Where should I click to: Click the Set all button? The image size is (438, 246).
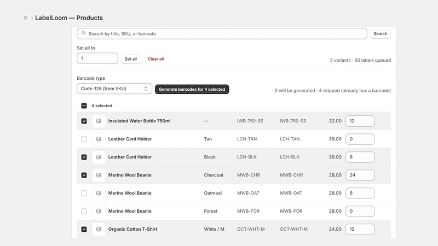click(131, 59)
